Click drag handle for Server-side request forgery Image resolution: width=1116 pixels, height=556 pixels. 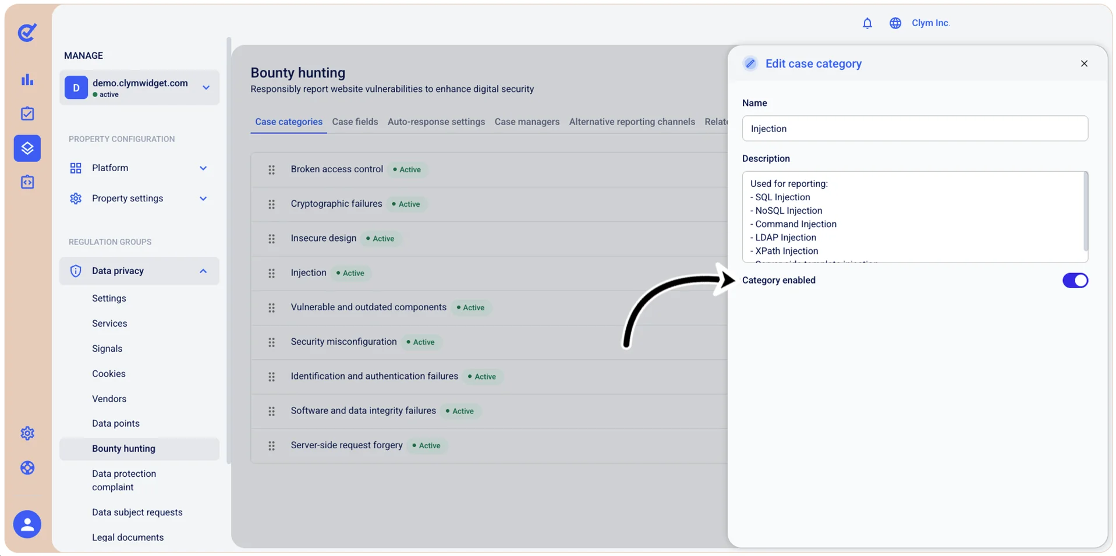coord(271,446)
